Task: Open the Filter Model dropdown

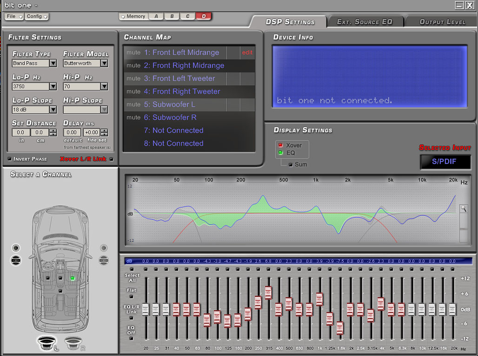Action: (x=104, y=63)
